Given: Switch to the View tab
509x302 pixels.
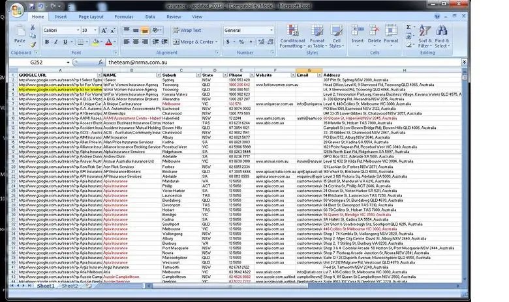Looking at the screenshot, I should point(197,16).
